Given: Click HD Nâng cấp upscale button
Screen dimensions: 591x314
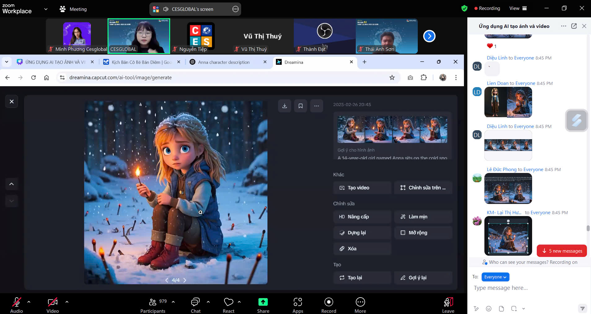Looking at the screenshot, I should [x=362, y=217].
